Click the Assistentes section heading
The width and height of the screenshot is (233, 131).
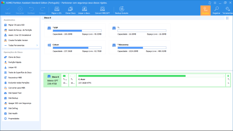point(9,20)
